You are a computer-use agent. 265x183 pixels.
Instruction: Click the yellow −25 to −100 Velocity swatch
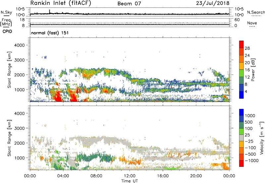tap(241, 144)
